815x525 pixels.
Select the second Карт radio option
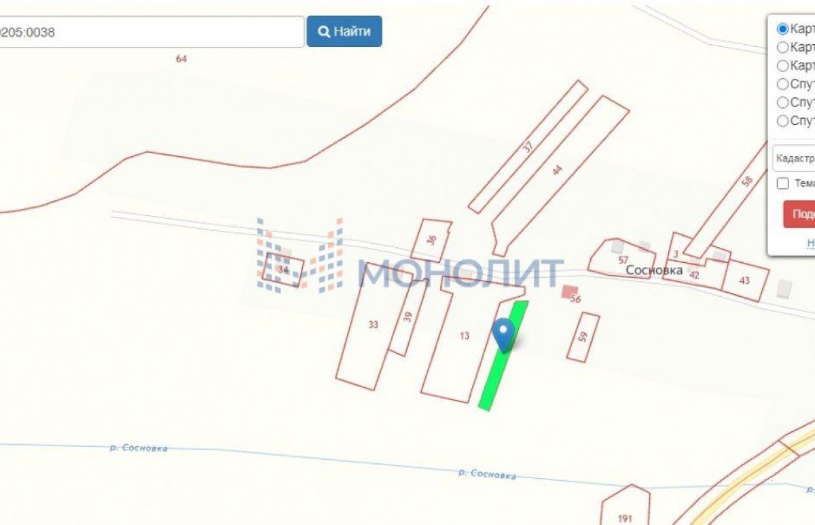point(782,48)
